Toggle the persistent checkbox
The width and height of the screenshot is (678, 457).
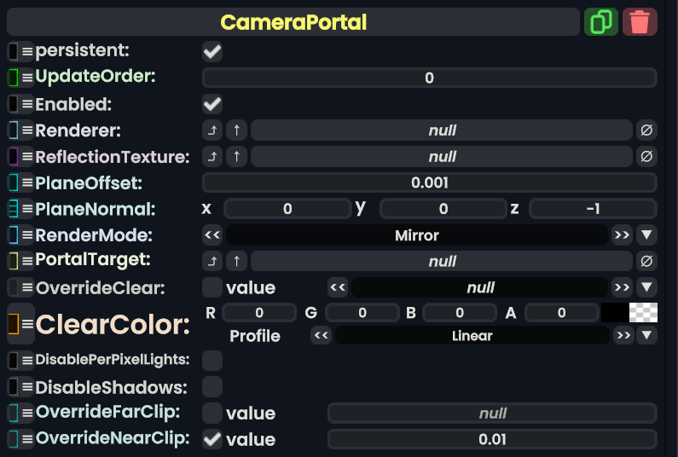coord(212,52)
